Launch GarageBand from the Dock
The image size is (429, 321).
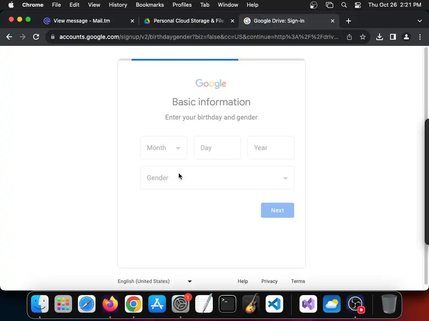coord(251,304)
